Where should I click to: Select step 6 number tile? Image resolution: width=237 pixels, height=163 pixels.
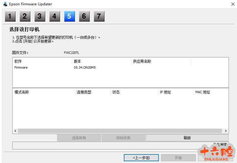point(84,17)
